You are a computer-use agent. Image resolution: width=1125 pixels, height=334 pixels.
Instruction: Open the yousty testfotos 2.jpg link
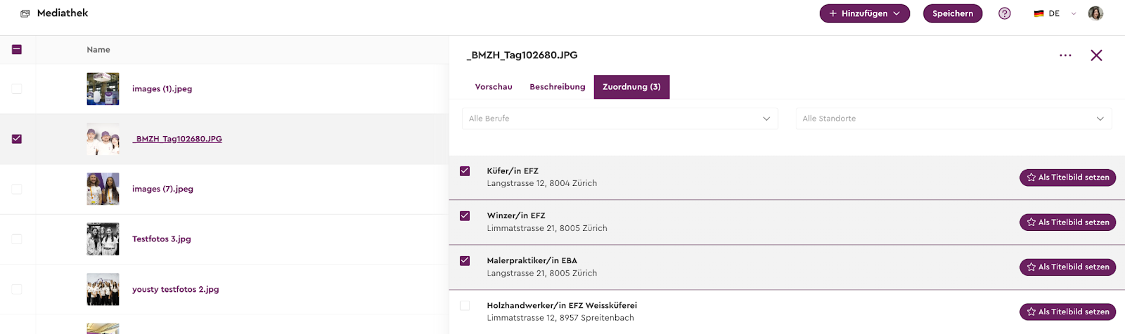176,289
